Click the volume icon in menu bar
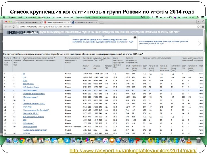The image size is (207, 155). click(161, 17)
